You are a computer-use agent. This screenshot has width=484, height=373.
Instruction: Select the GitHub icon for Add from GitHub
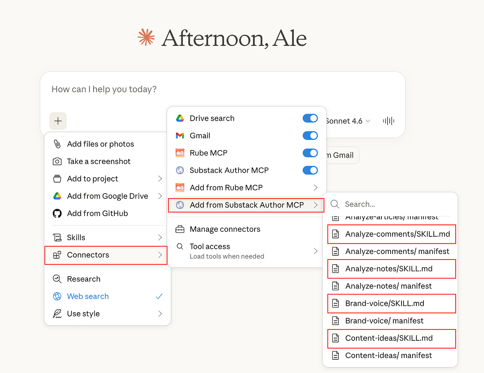click(x=57, y=213)
